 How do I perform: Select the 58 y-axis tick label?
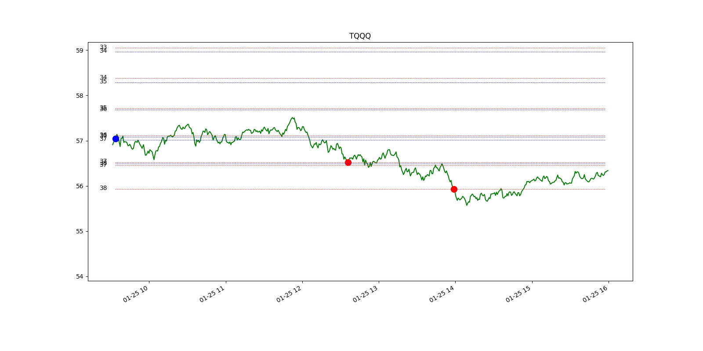80,96
